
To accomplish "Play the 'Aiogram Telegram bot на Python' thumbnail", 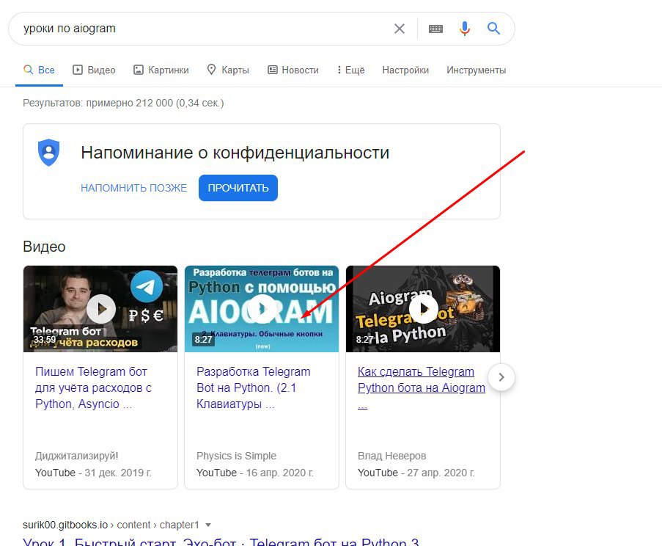I will pos(423,309).
